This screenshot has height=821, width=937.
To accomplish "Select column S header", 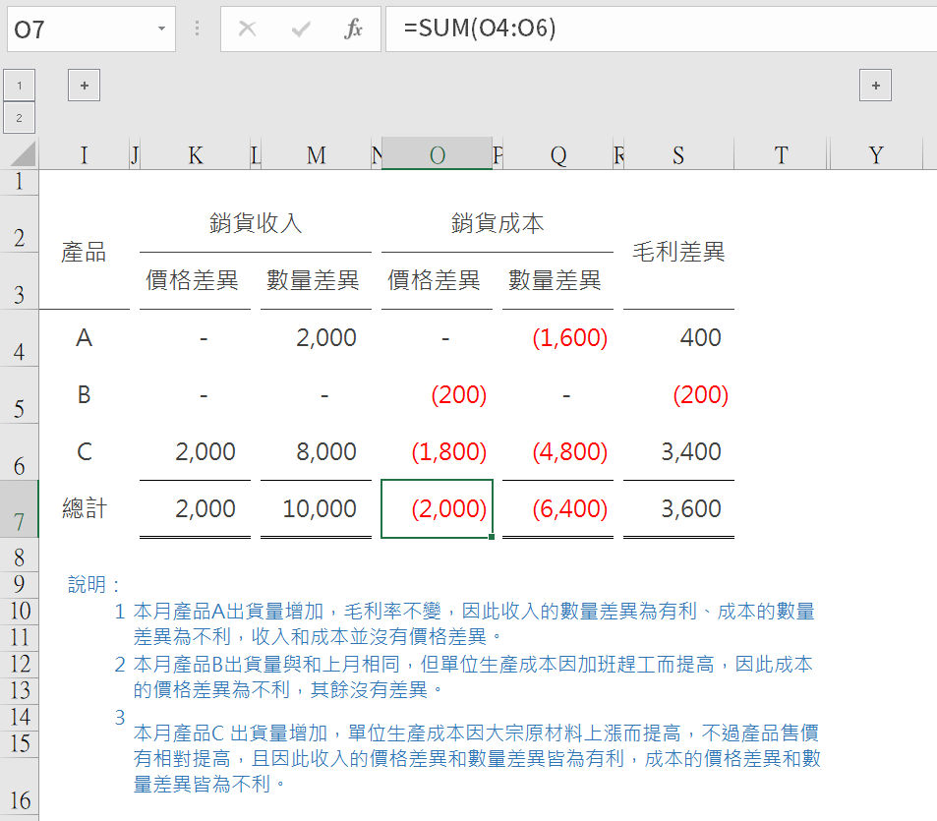I will pos(678,154).
